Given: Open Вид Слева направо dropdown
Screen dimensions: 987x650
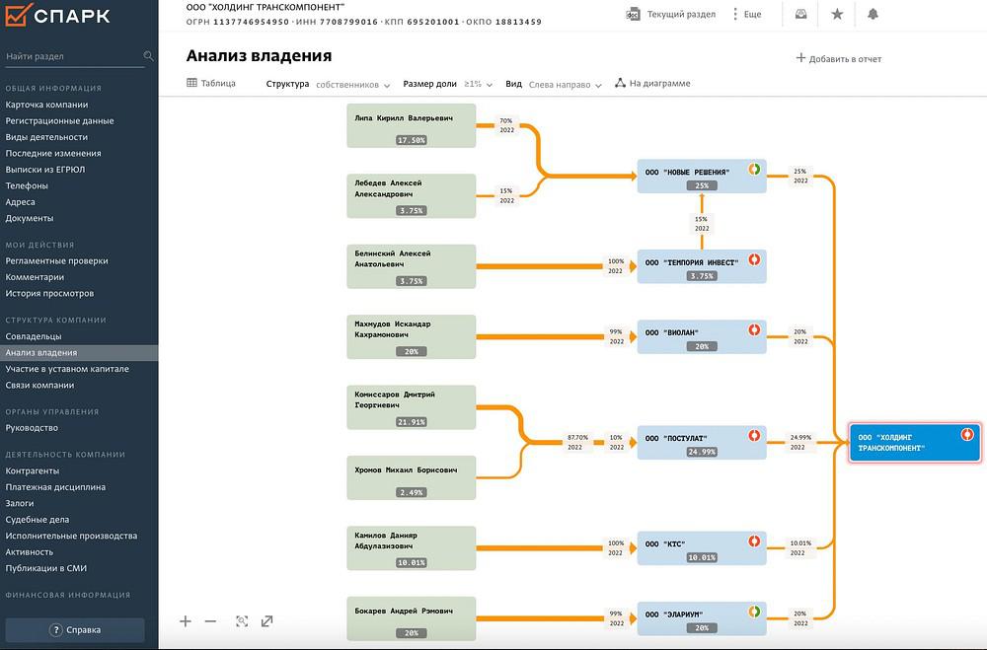Looking at the screenshot, I should 554,84.
